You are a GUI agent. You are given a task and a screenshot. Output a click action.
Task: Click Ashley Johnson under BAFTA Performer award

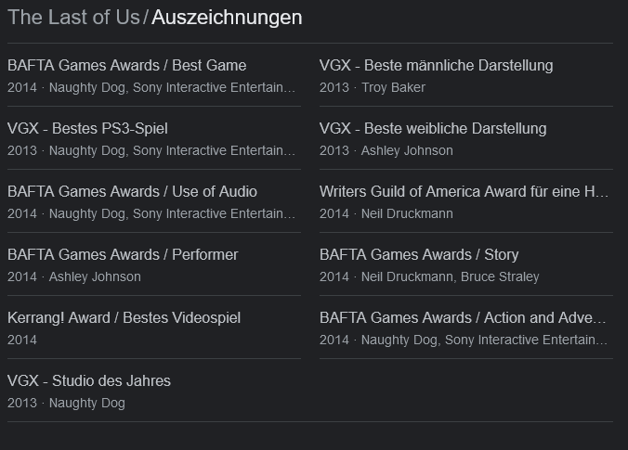(95, 277)
